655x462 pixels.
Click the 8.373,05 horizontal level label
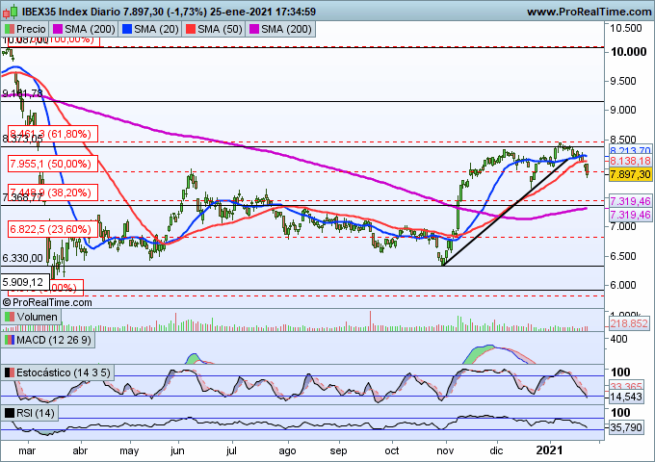pyautogui.click(x=22, y=139)
